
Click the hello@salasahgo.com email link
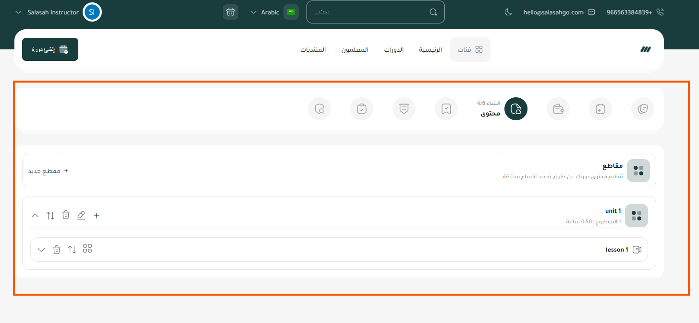[x=553, y=12]
